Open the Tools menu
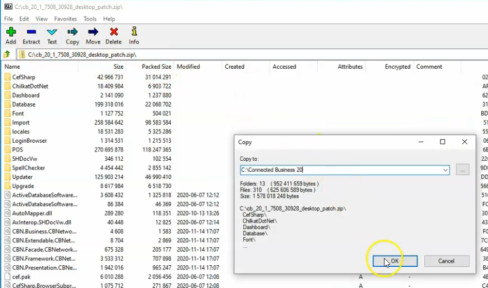 click(x=90, y=19)
